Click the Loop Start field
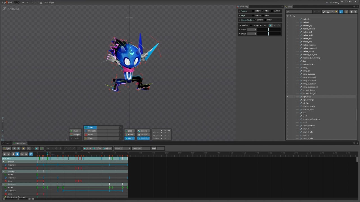This screenshot has height=202, width=360. point(141,148)
